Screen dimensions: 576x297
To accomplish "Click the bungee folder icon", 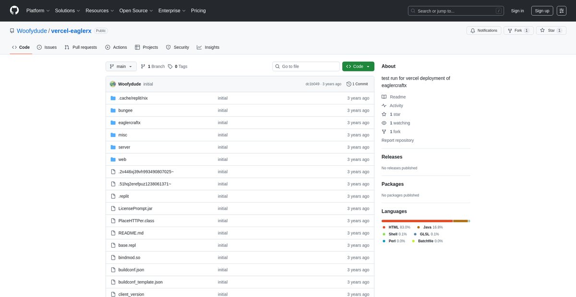I will [x=113, y=110].
